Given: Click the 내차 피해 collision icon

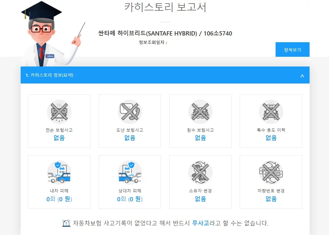Looking at the screenshot, I should [x=59, y=172].
